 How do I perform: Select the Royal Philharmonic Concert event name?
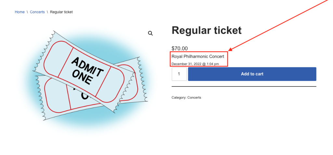(x=198, y=57)
